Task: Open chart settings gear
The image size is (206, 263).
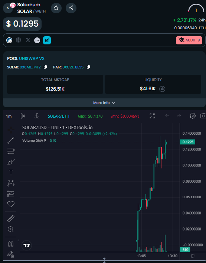Action: click(193, 116)
